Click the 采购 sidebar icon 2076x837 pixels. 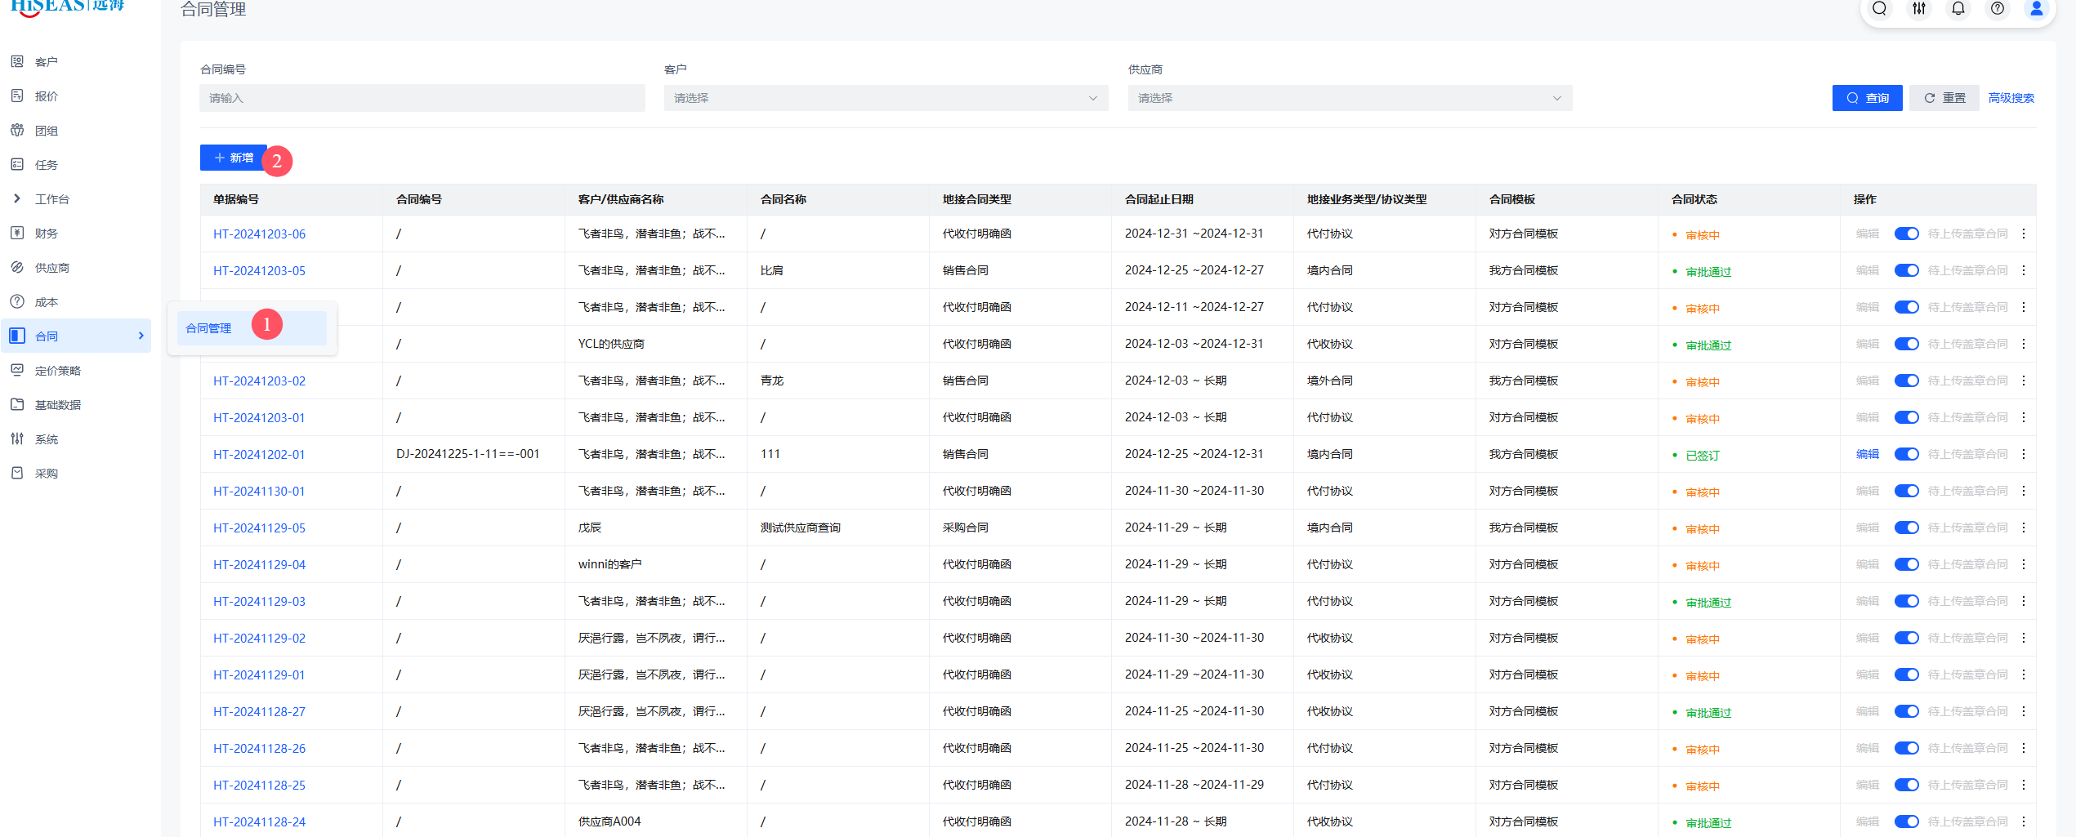pos(17,473)
